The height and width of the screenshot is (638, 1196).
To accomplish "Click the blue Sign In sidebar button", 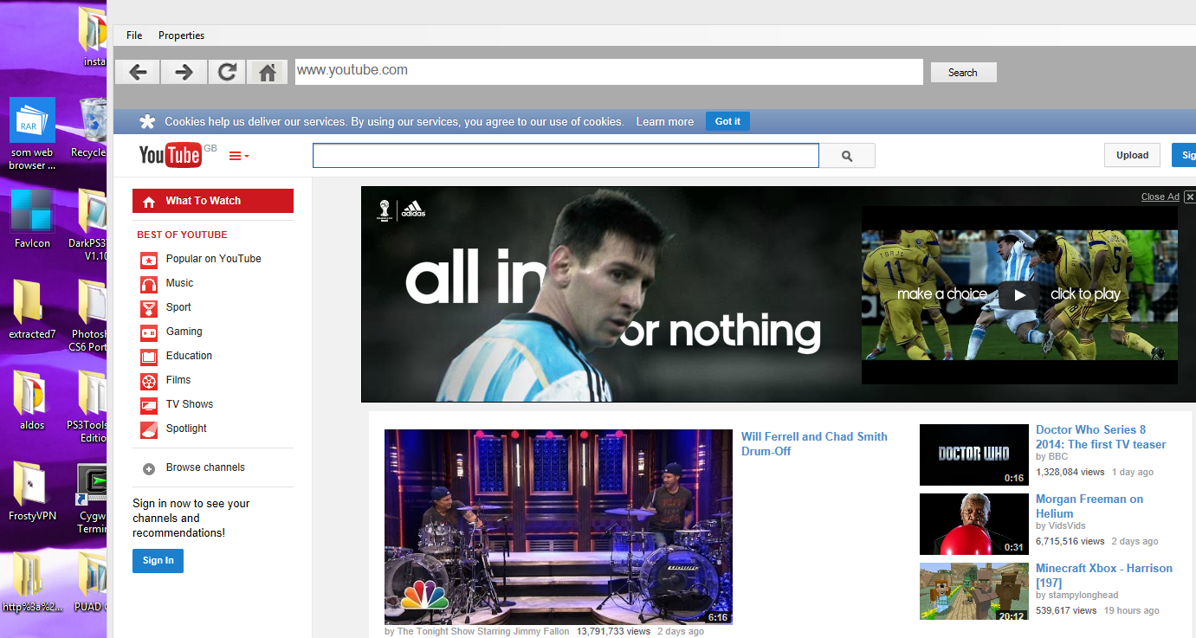I will click(x=158, y=561).
